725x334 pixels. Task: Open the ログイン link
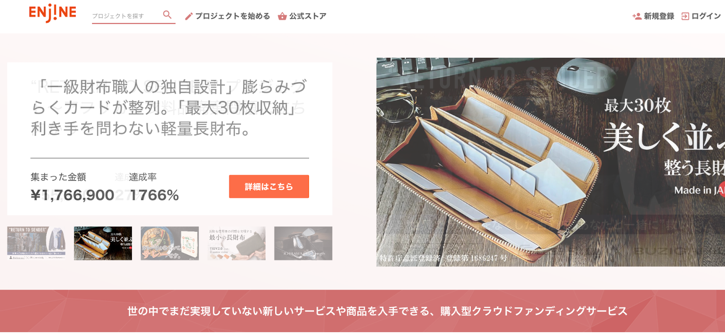coord(706,16)
